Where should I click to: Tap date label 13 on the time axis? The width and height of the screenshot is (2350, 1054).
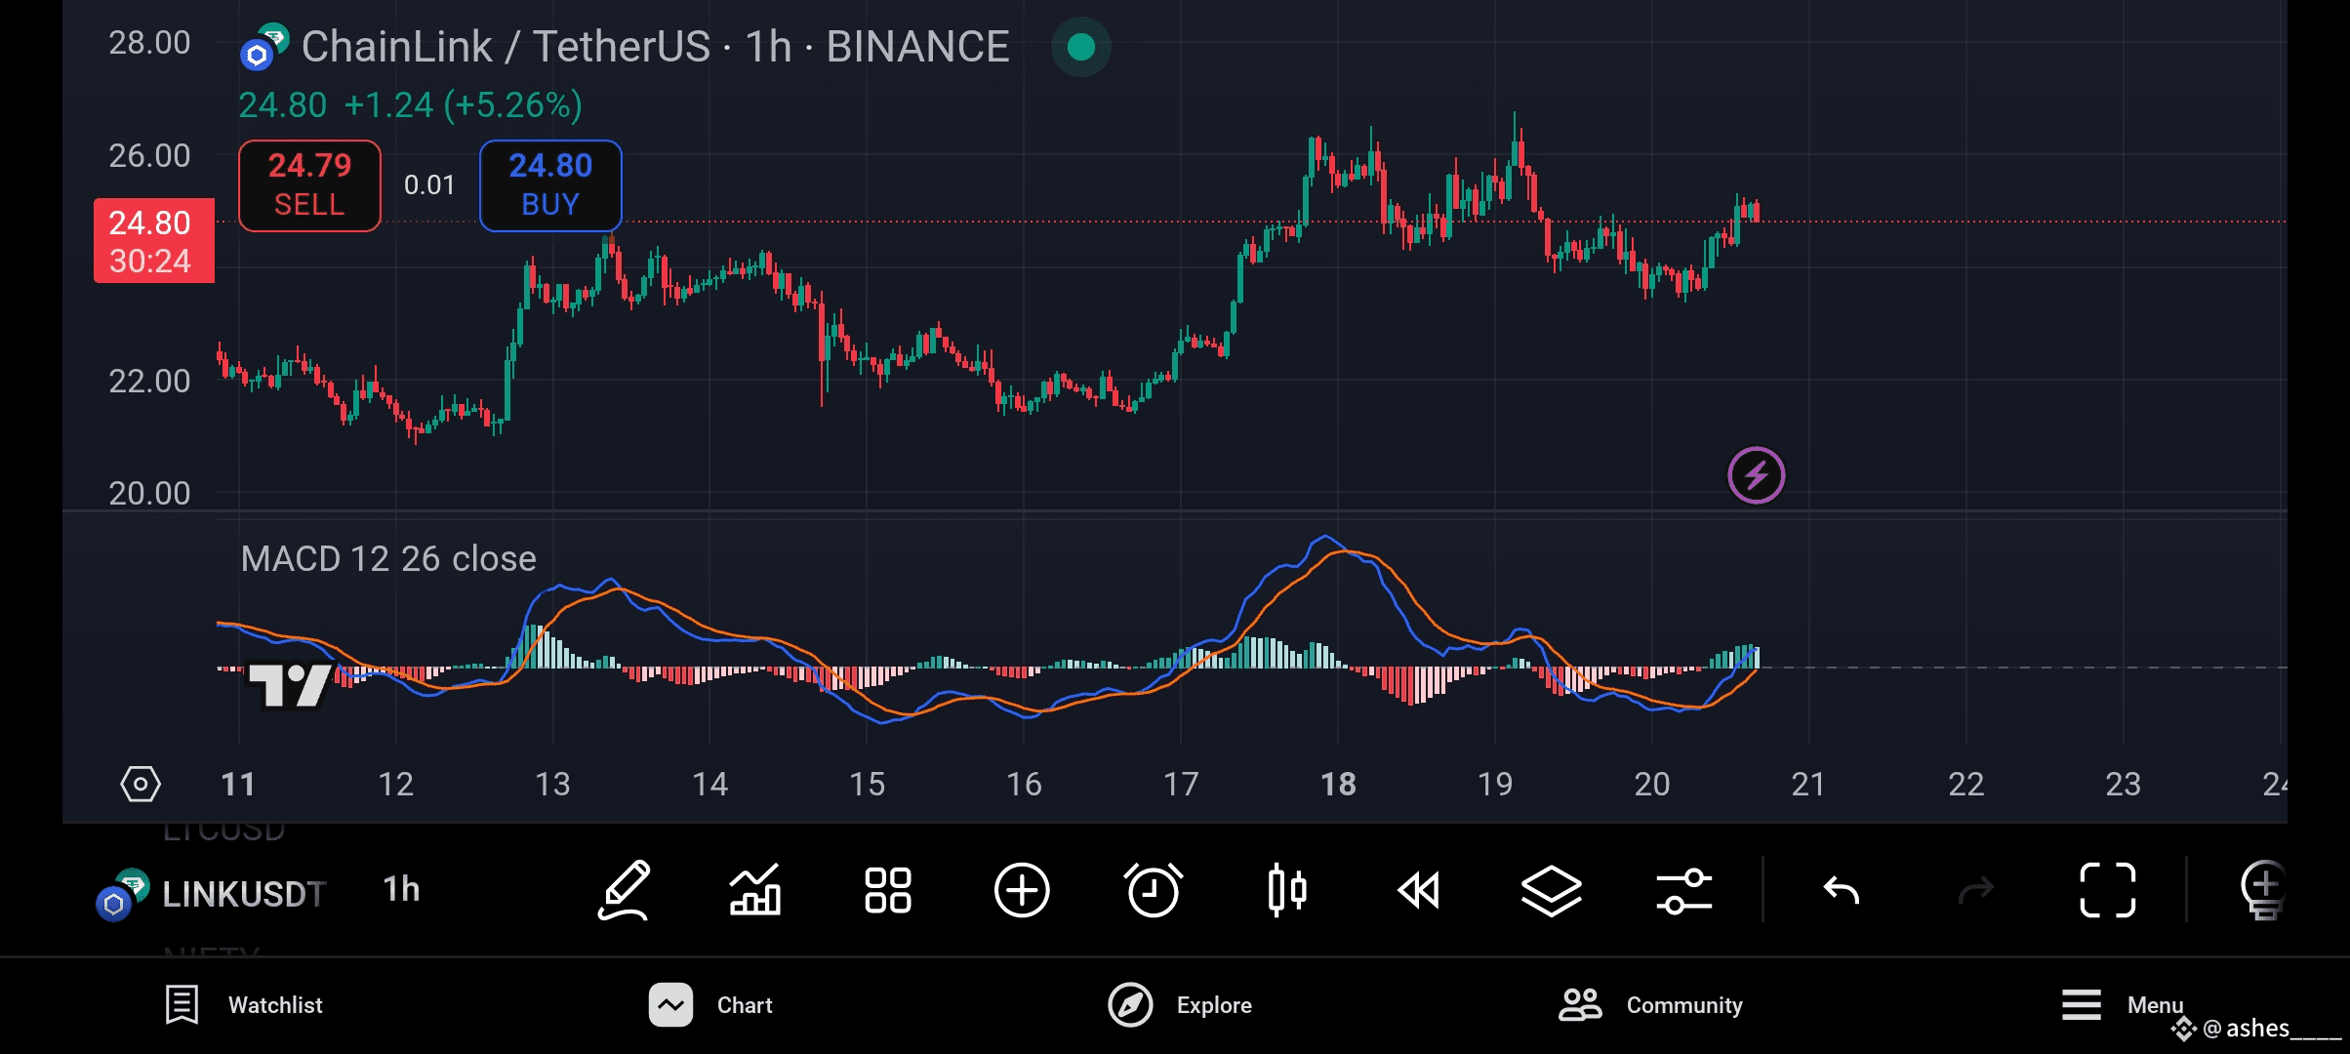click(552, 784)
